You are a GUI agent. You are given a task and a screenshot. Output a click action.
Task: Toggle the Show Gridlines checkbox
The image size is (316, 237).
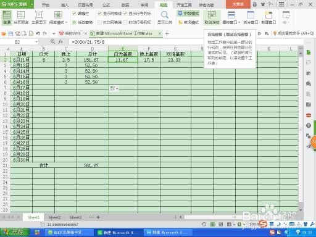[100, 14]
